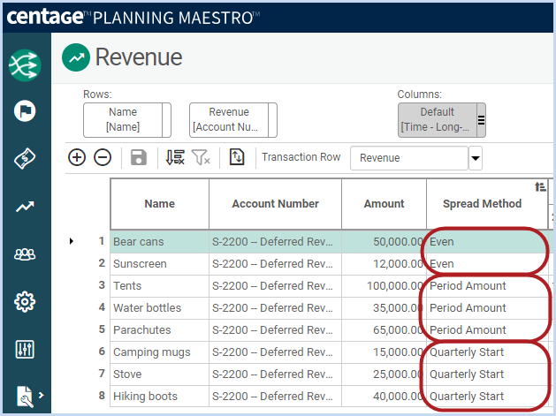The width and height of the screenshot is (556, 416).
Task: Click the Quarterly Start cell for Stove
Action: tap(487, 374)
